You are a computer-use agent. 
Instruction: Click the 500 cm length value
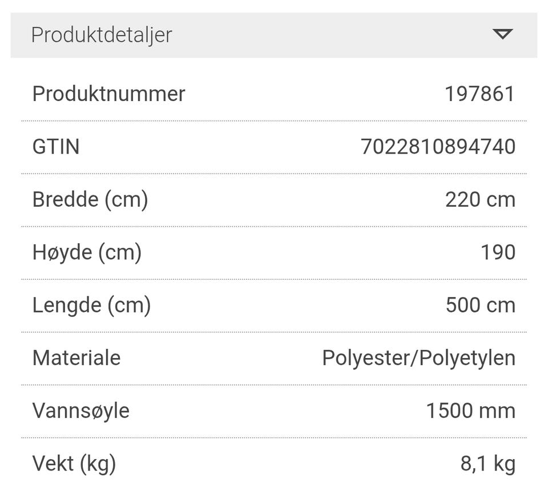point(480,305)
